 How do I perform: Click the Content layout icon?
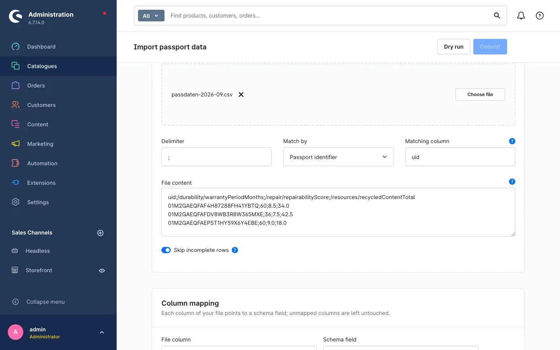pos(16,124)
